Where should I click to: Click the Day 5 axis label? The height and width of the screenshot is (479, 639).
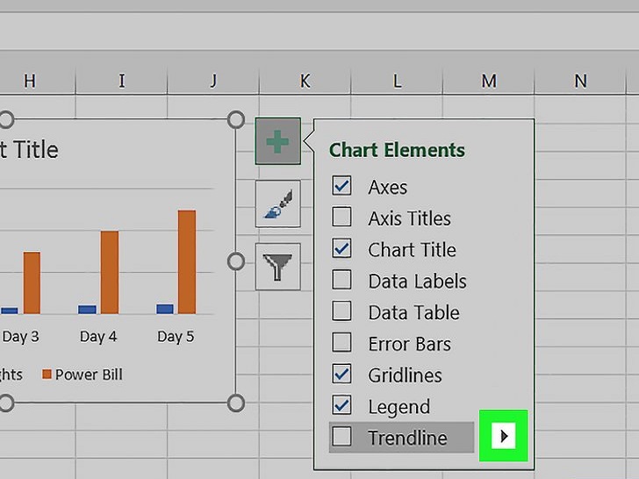coord(176,337)
